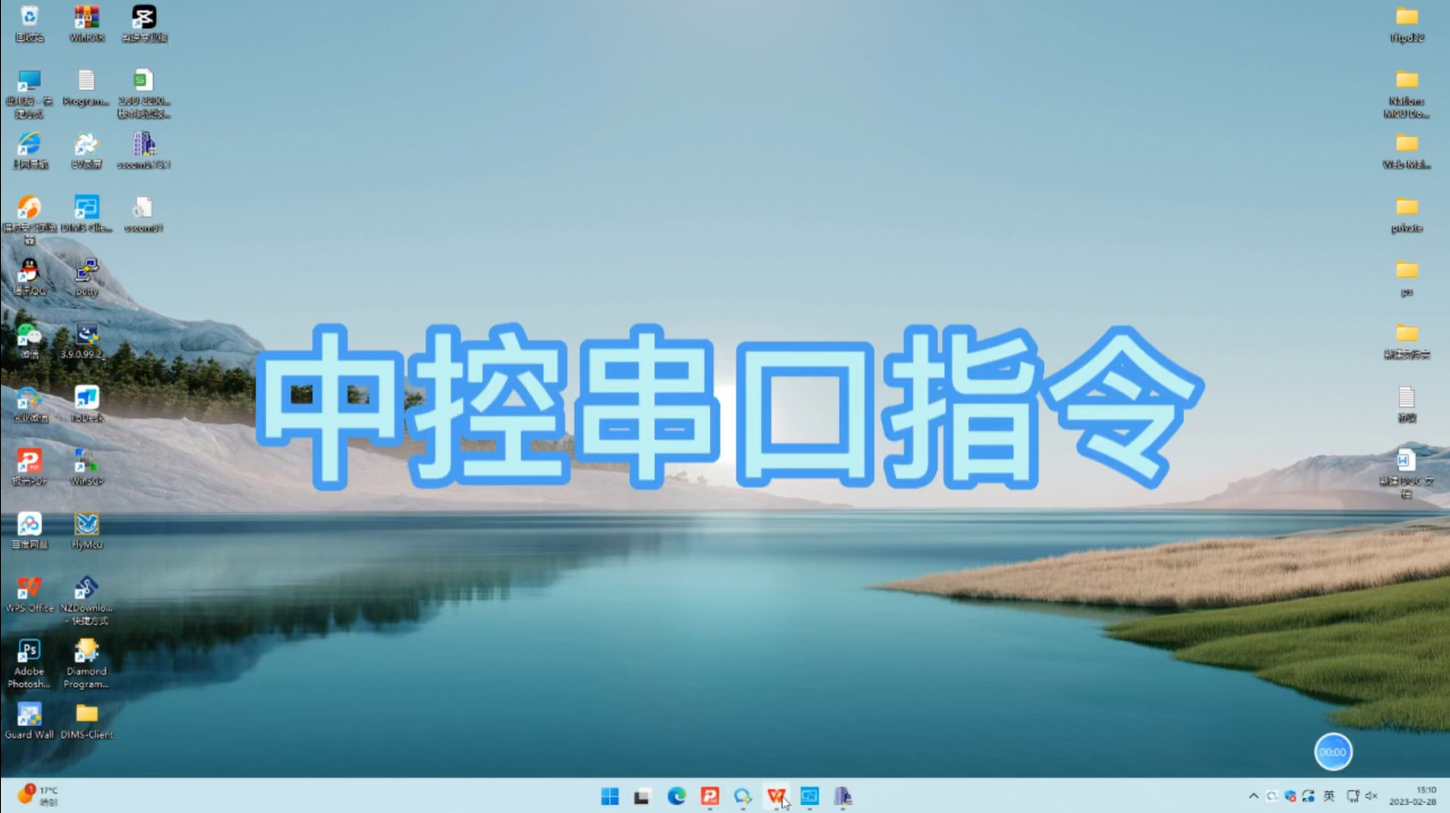Launch the QQ penguin desktop shortcut
Screen dimensions: 1450x813
coord(29,273)
